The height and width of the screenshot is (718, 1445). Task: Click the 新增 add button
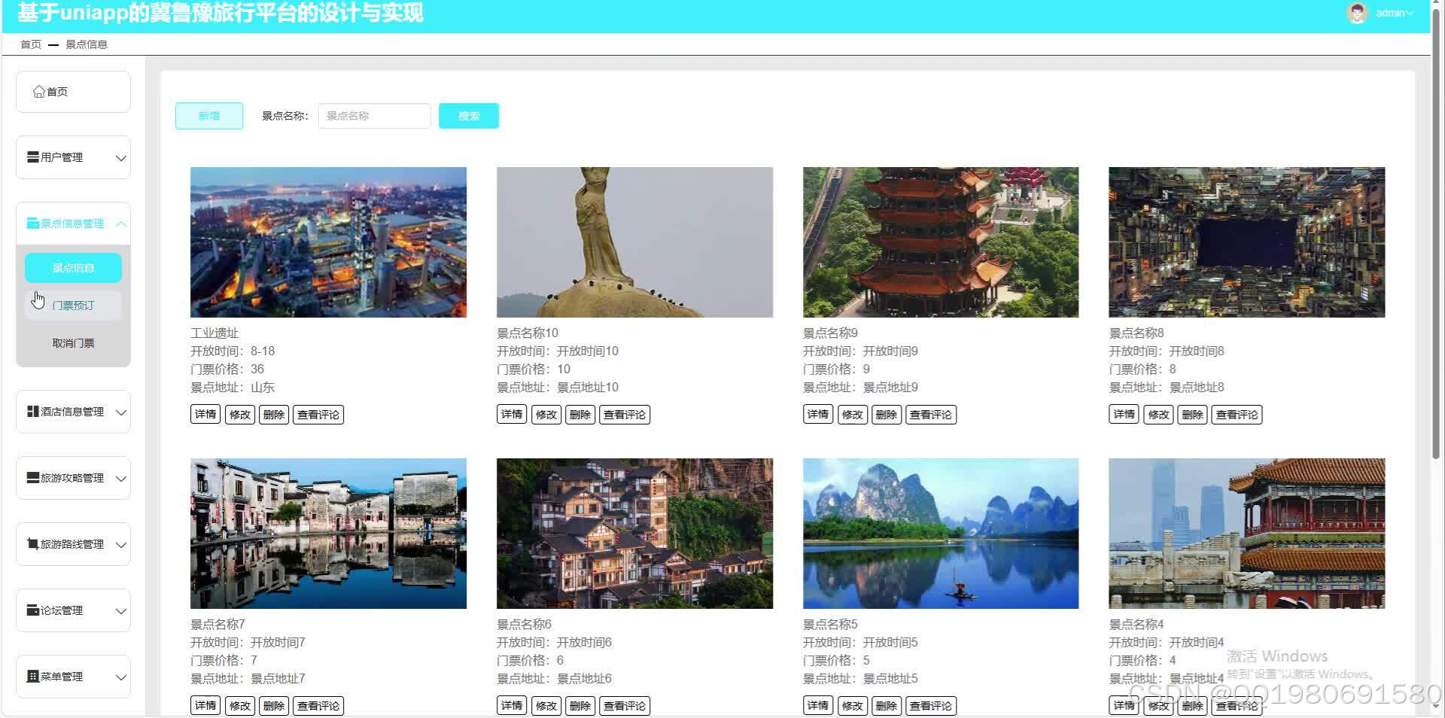pyautogui.click(x=208, y=115)
